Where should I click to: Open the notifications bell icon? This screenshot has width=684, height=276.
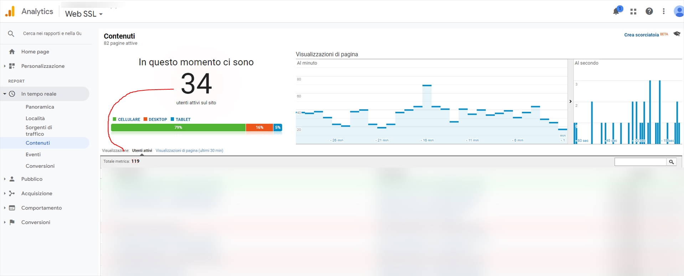(x=616, y=11)
